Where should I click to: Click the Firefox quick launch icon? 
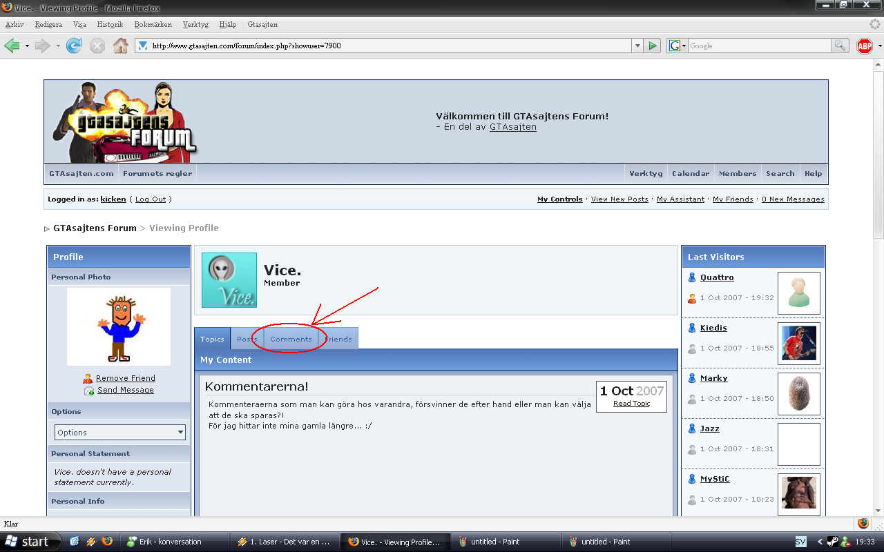coord(107,542)
